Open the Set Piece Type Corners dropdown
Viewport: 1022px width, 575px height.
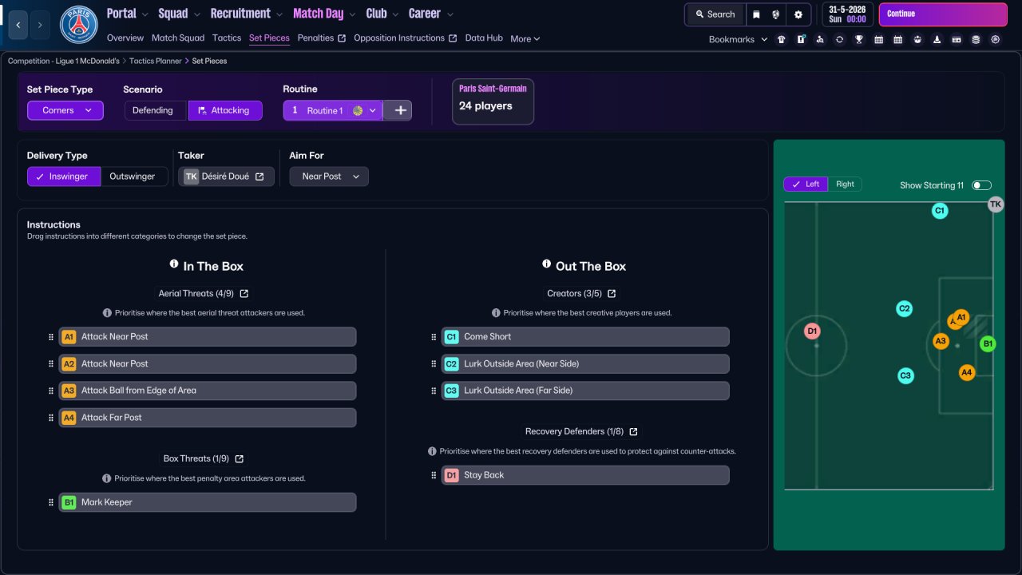tap(65, 110)
